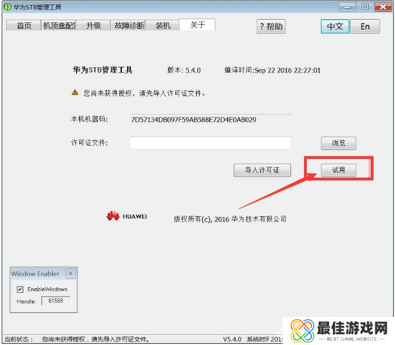Select the 故障诊断 tab
Viewport: 395px width, 345px height.
[129, 26]
